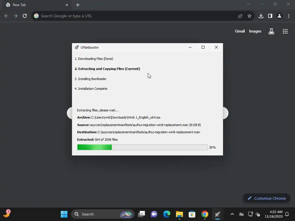
Task: Select step 2 Extracting and Copying Files
Action: [x=107, y=69]
